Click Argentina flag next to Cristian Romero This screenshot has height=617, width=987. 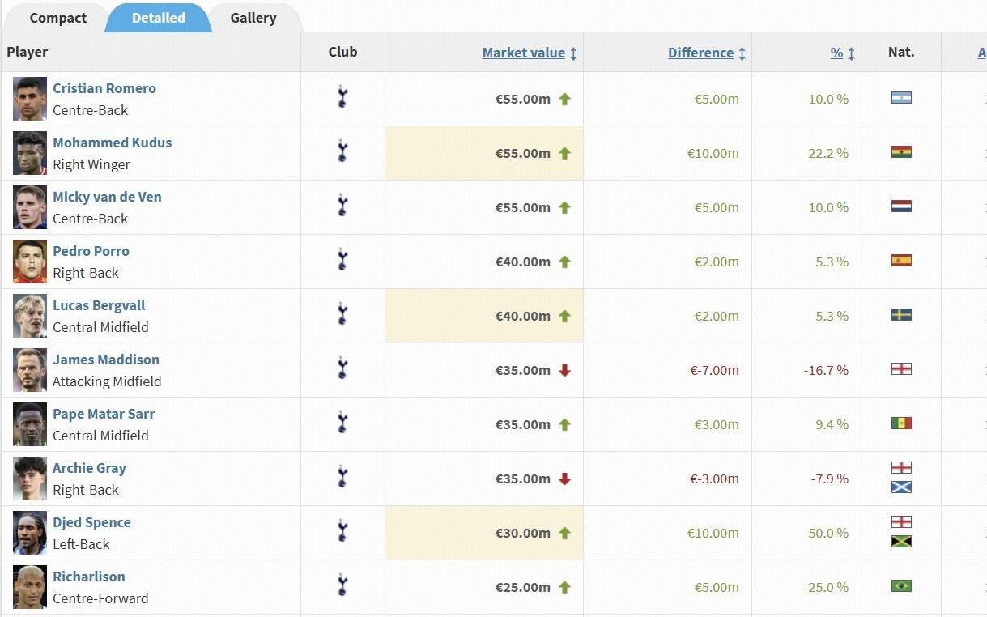point(901,98)
